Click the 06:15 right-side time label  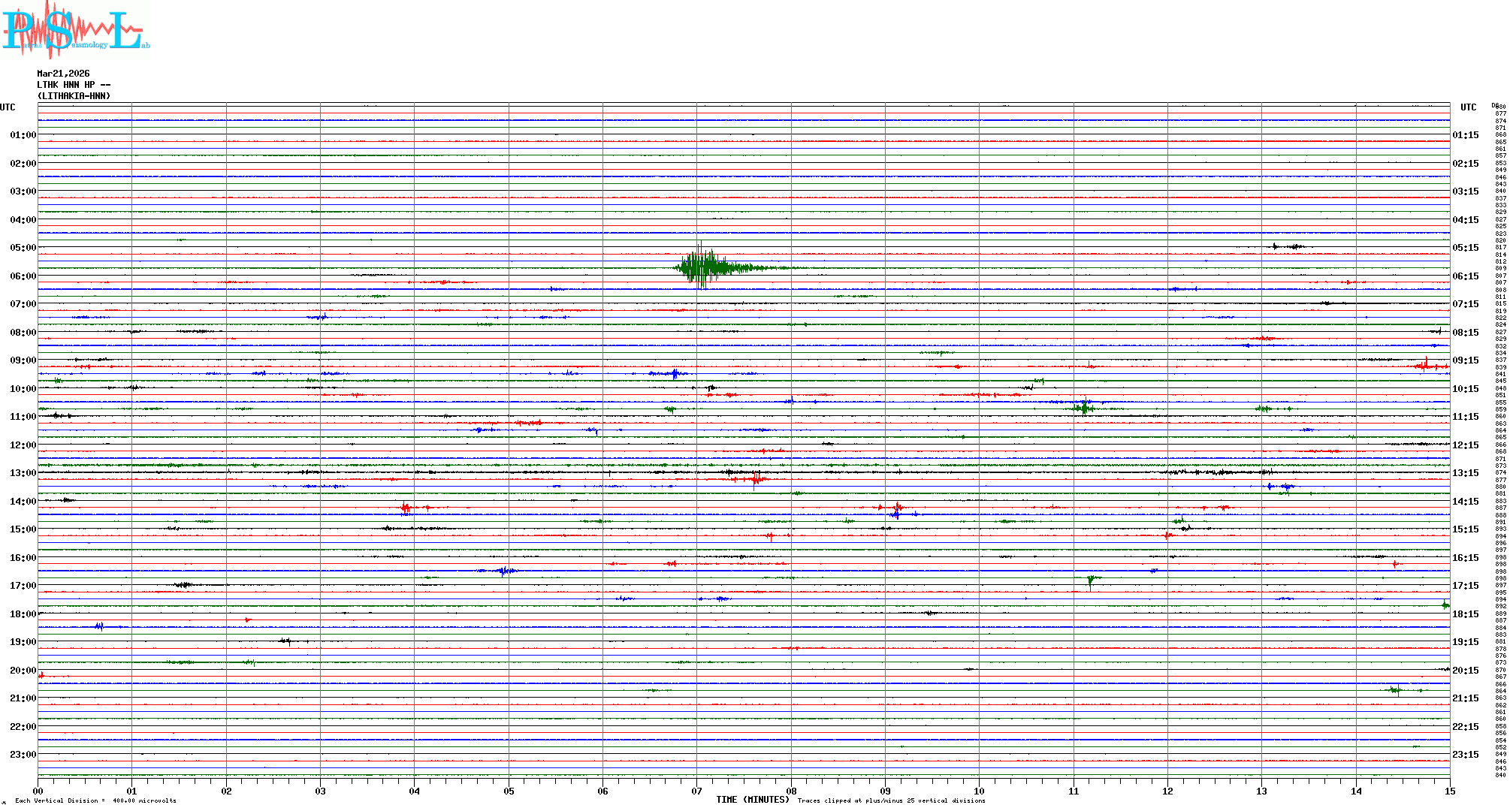(1465, 276)
